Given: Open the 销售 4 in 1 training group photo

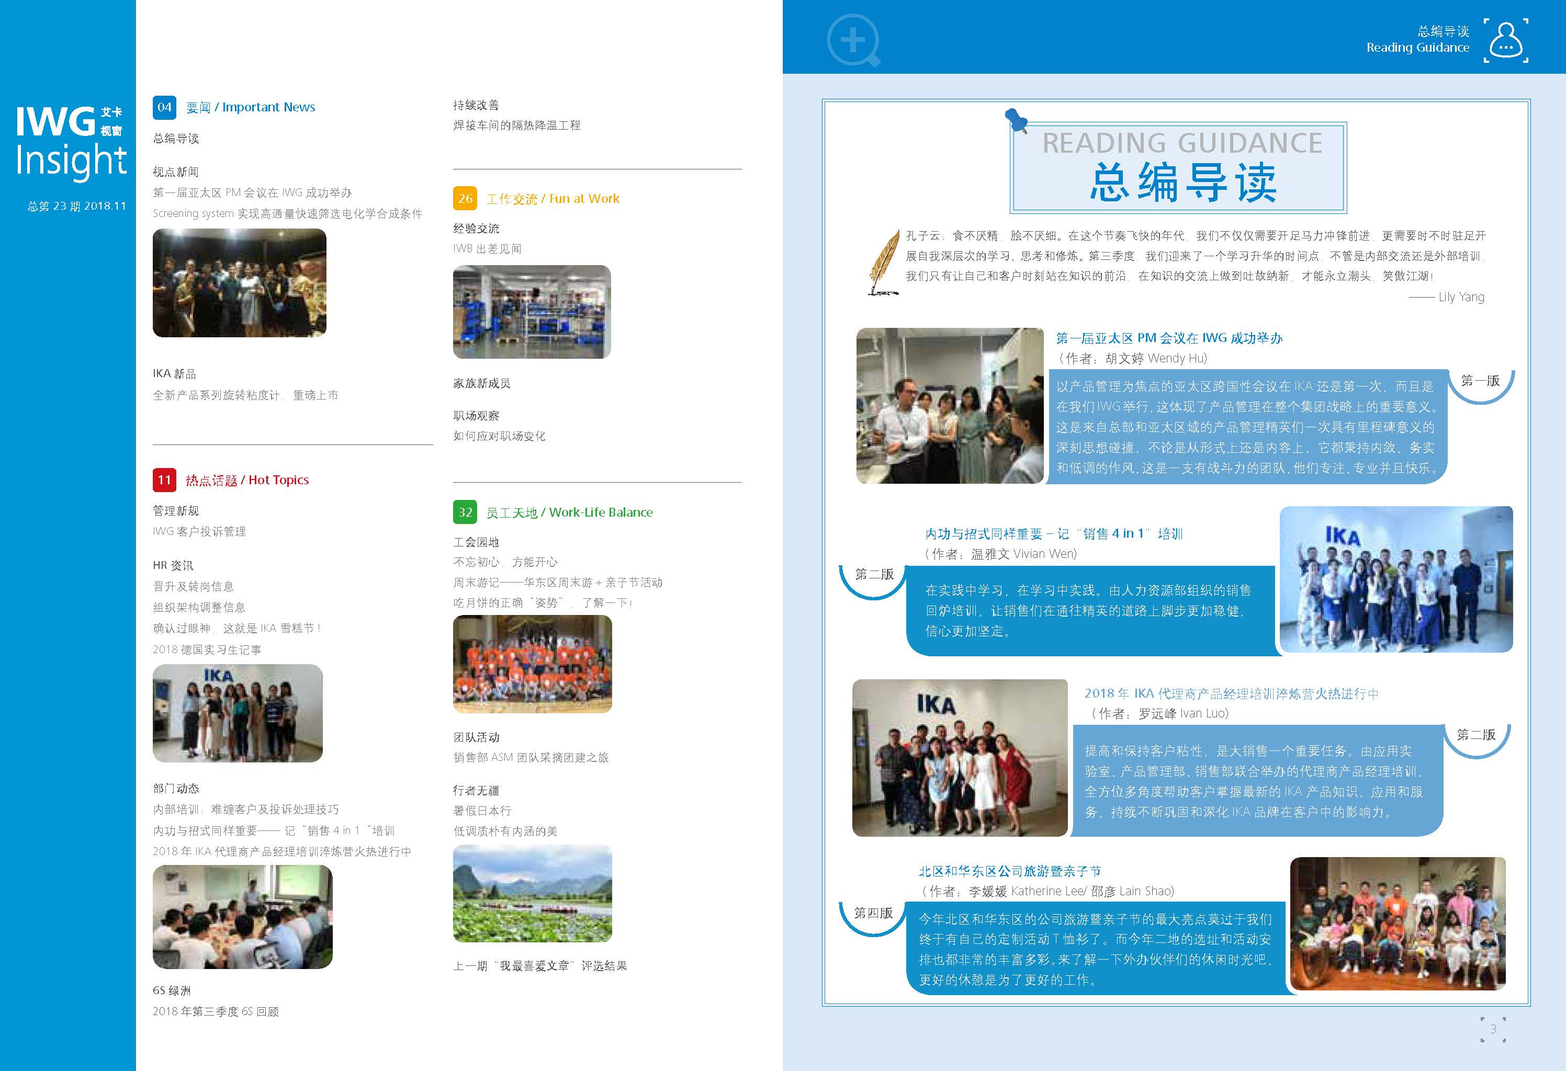Looking at the screenshot, I should 1396,580.
